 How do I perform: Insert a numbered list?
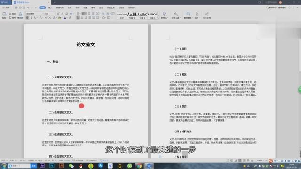[84, 14]
